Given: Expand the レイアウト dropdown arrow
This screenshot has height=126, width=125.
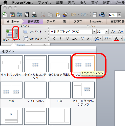Looking at the screenshot, I should point(45,32).
